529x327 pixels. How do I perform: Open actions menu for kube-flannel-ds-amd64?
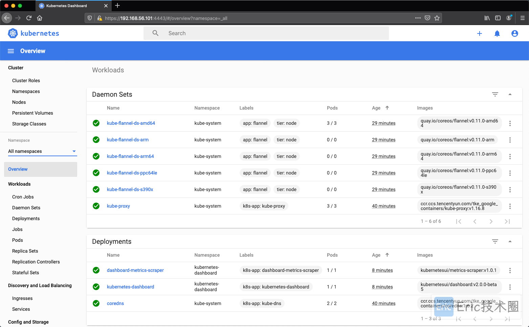pos(510,123)
